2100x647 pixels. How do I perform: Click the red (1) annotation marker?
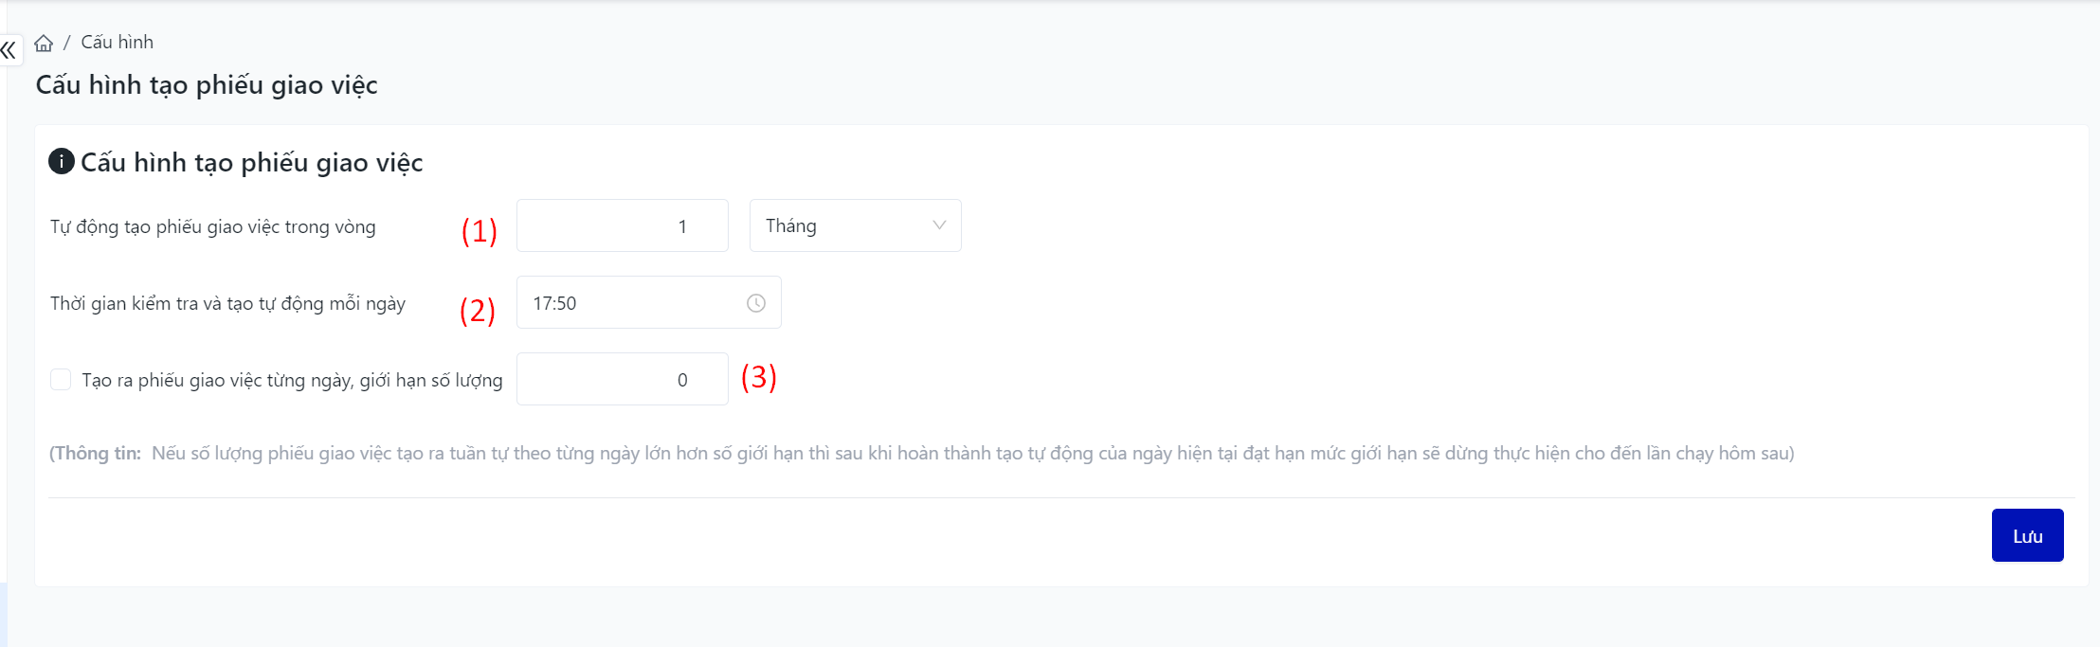coord(480,230)
